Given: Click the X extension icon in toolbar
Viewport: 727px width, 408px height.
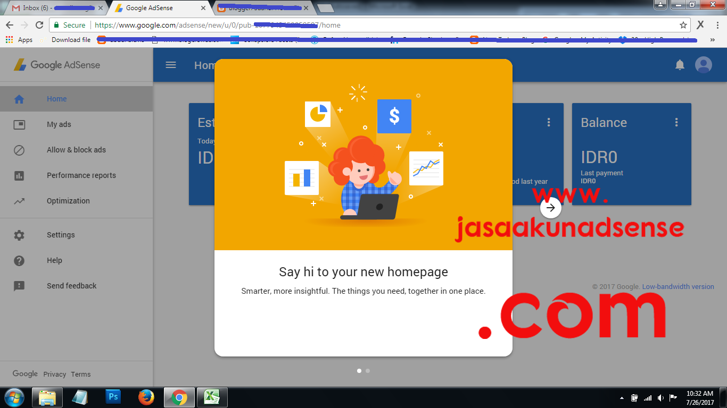Looking at the screenshot, I should tap(700, 24).
